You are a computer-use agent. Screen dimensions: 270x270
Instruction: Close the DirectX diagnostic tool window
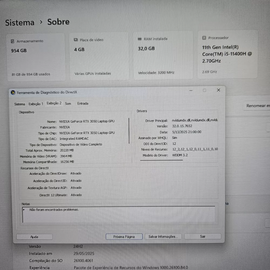(x=218, y=90)
